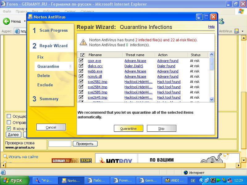The height and width of the screenshot is (185, 247).
Task: Switch to the ANDI ... taskbar window
Action: [x=175, y=180]
